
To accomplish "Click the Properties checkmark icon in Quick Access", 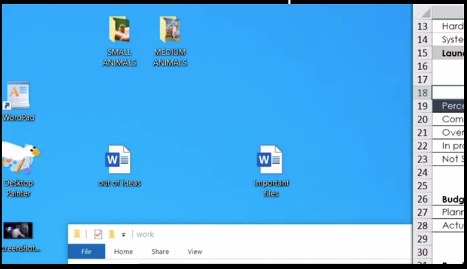I will (x=98, y=234).
